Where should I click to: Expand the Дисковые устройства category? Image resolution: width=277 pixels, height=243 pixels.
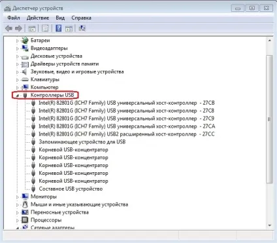click(18, 56)
